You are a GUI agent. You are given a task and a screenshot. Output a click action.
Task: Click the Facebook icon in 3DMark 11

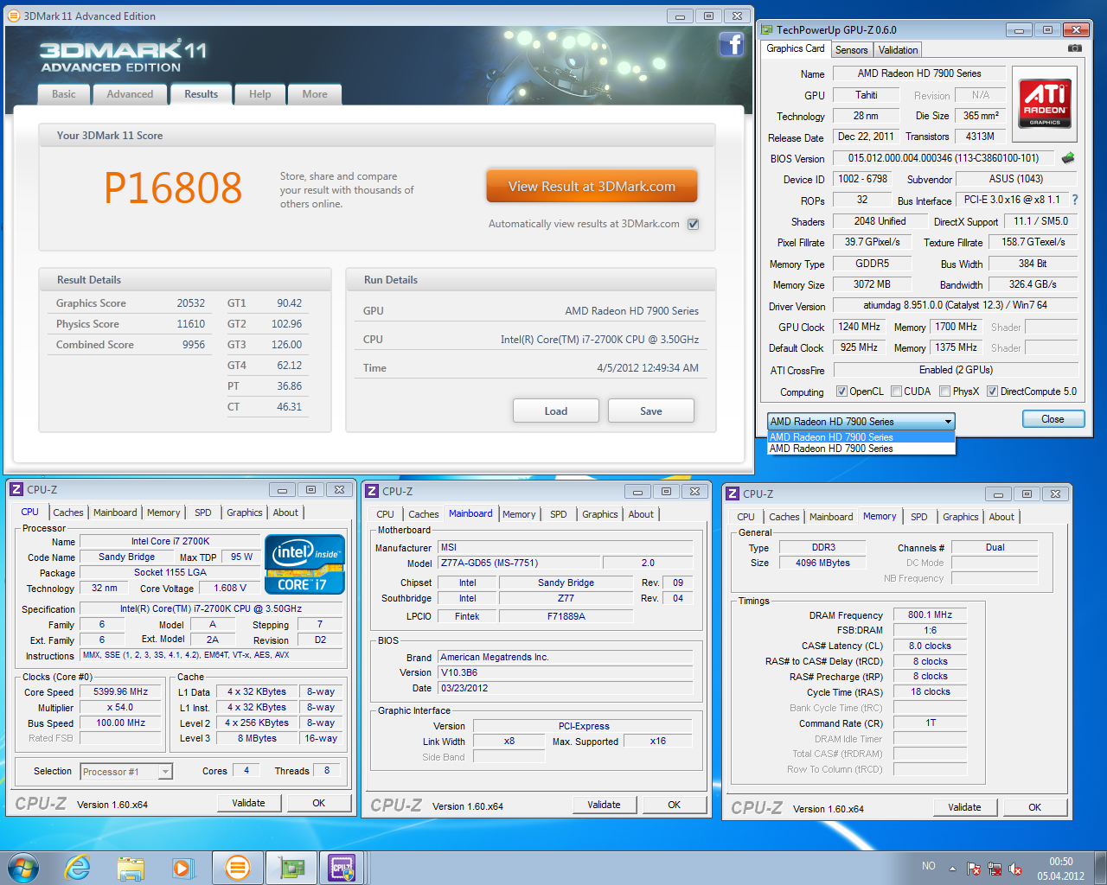coord(732,44)
